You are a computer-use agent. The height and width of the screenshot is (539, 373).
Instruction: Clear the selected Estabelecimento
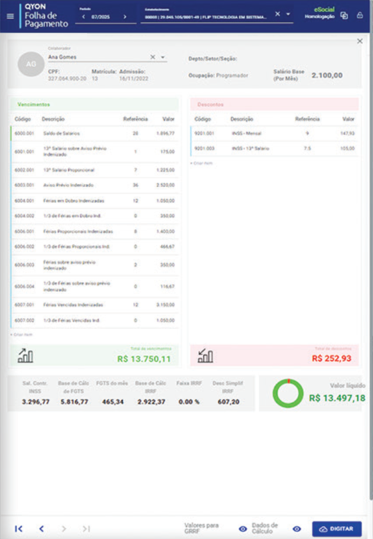point(277,14)
